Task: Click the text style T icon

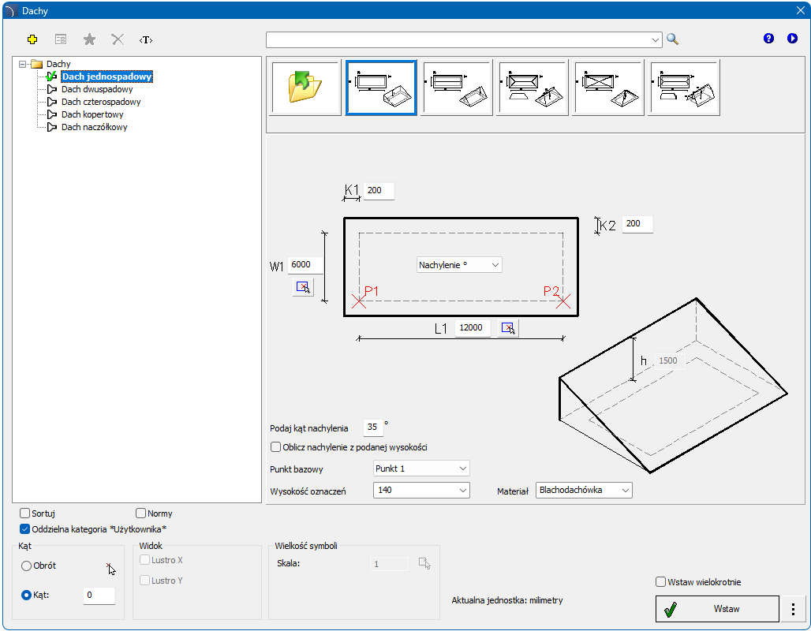Action: point(146,39)
